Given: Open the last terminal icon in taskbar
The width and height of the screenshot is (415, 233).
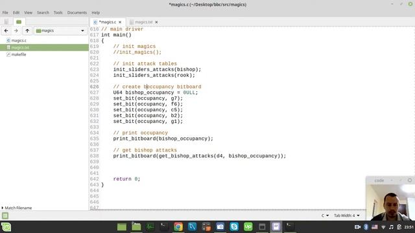Looking at the screenshot, I should (x=290, y=227).
